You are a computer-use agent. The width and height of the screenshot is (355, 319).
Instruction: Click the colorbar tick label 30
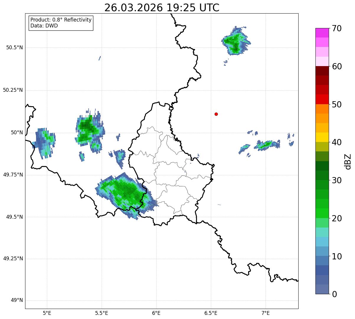pos(337,180)
